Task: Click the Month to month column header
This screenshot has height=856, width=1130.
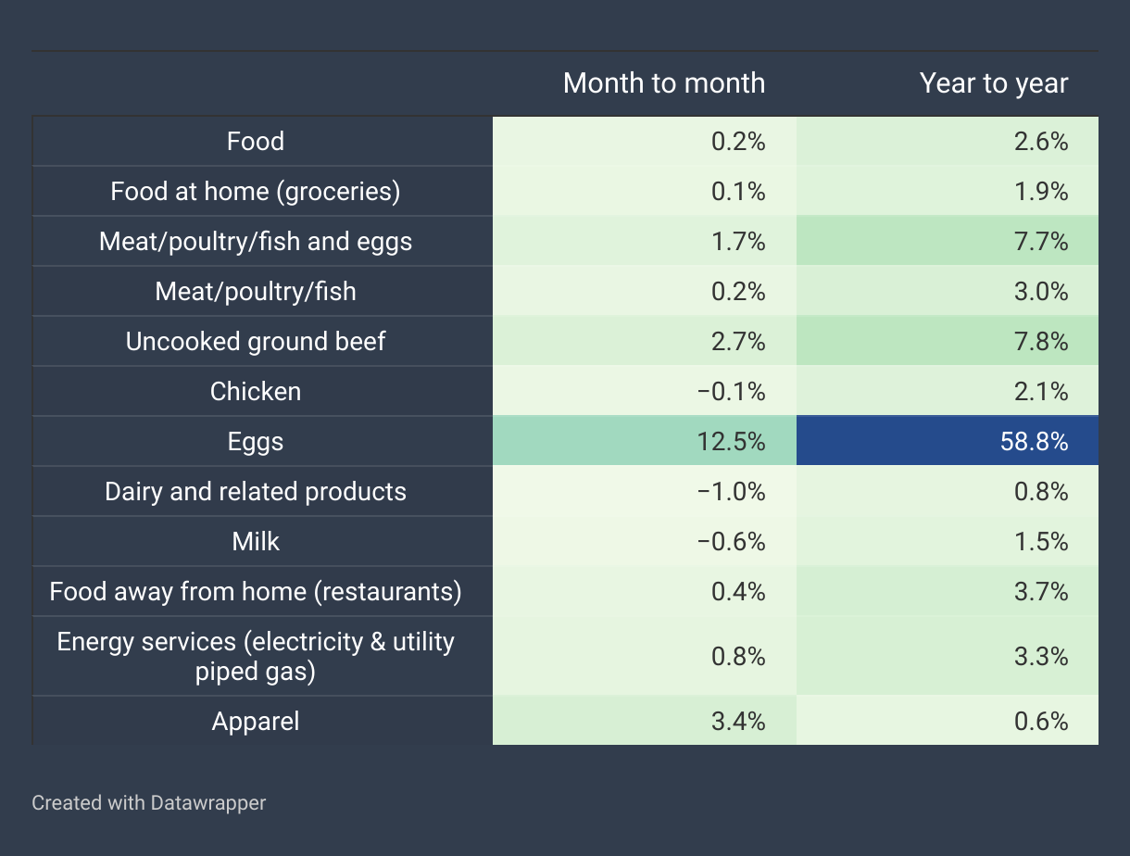Action: (x=664, y=83)
